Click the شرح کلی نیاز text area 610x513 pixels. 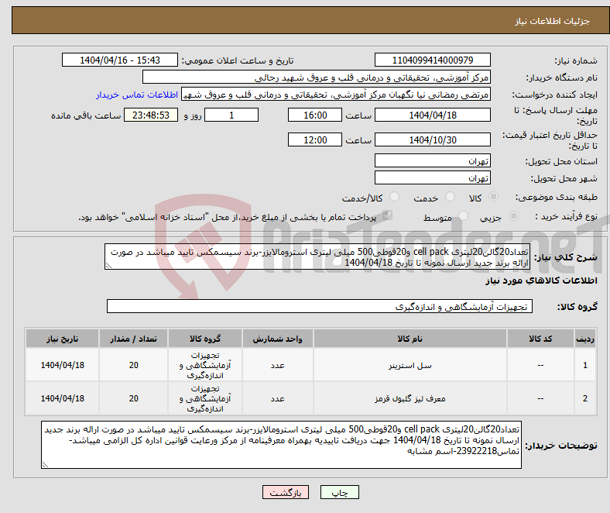[x=317, y=256]
